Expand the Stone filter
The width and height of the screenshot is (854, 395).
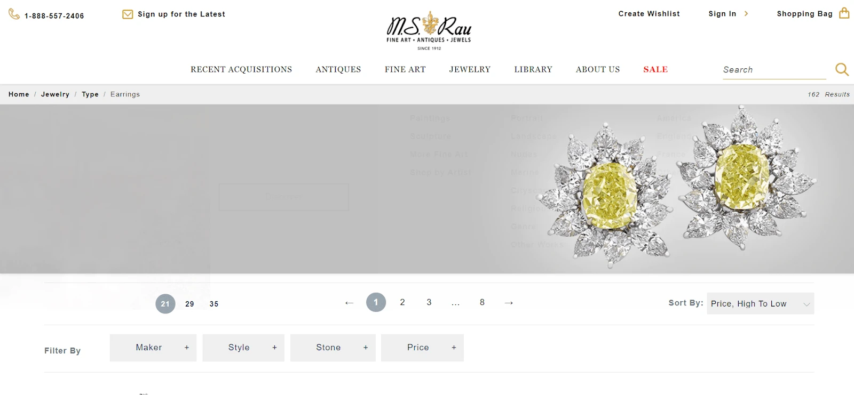333,348
